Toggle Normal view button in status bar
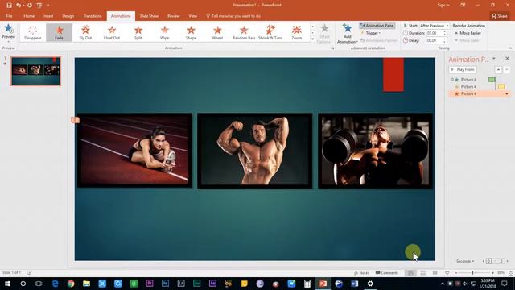Screen dimensions: 515x290 (411, 273)
